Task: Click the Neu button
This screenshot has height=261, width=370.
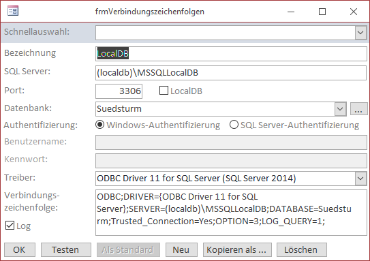Action: pyautogui.click(x=181, y=249)
